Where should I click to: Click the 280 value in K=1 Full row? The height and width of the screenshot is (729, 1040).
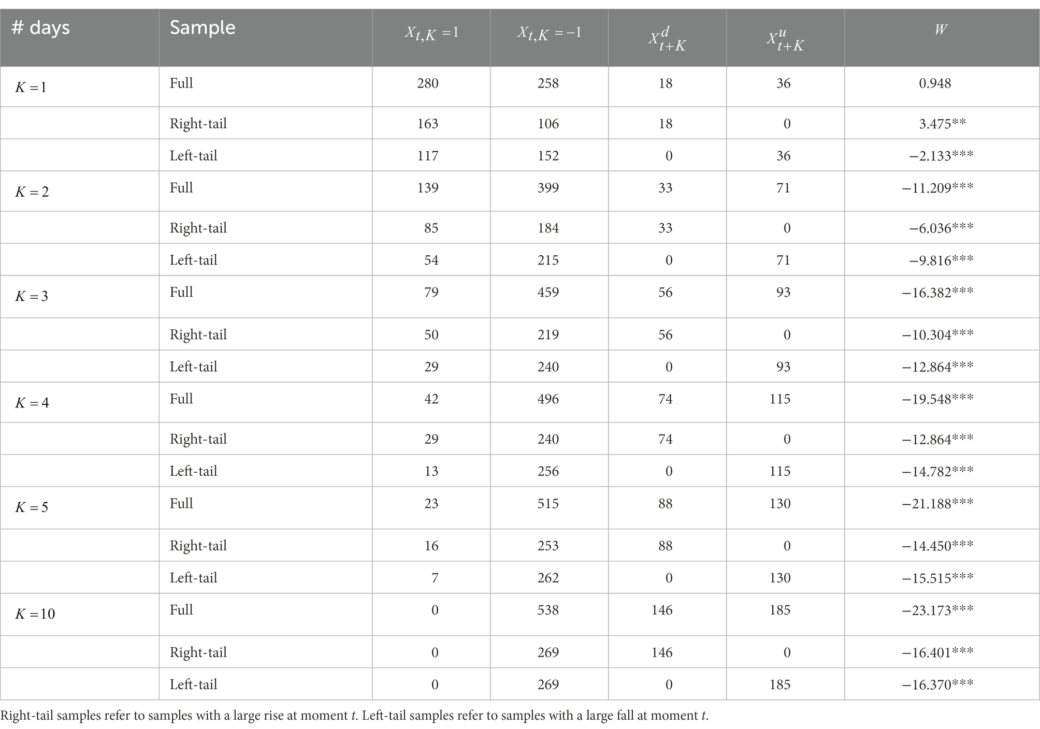[x=428, y=83]
